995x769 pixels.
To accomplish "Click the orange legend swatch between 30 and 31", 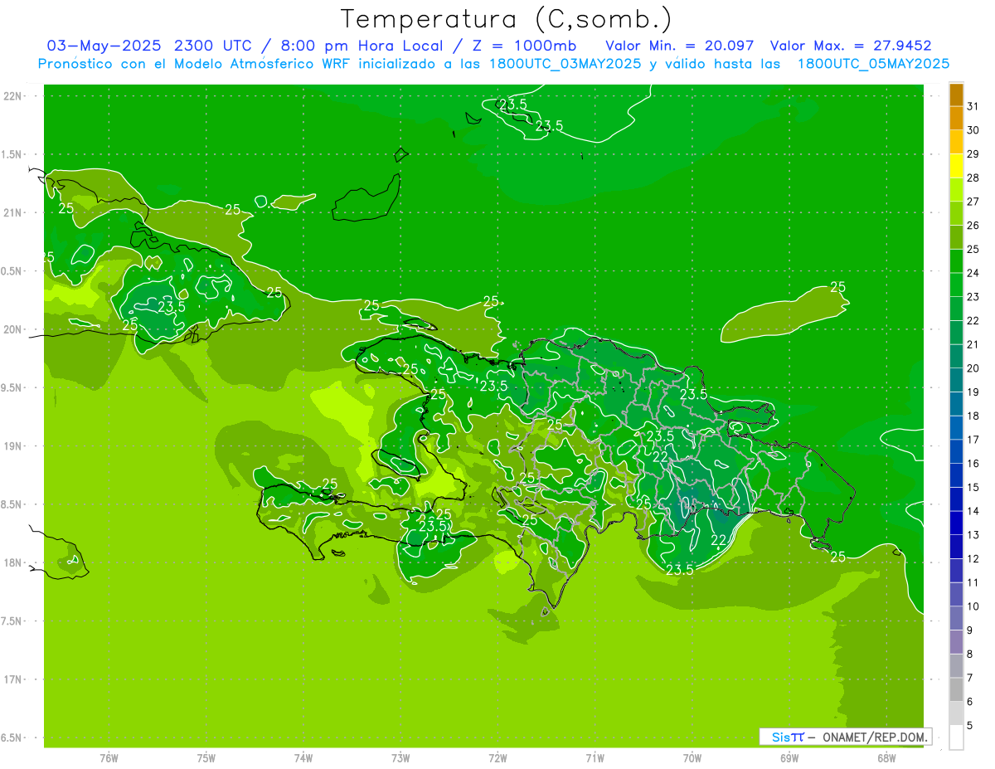I will point(956,119).
